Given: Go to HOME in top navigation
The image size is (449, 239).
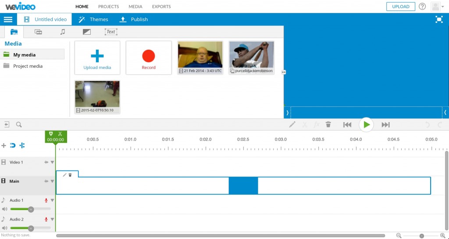Looking at the screenshot, I should [82, 7].
